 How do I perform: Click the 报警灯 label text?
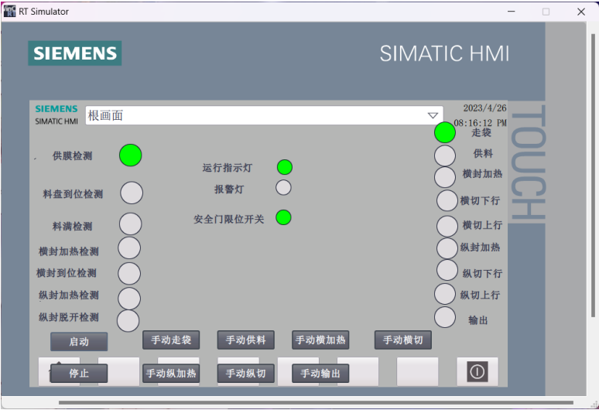coord(229,189)
